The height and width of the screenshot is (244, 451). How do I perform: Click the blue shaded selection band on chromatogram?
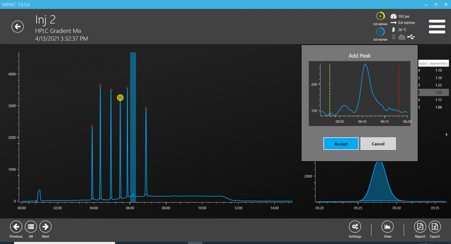[x=133, y=125]
